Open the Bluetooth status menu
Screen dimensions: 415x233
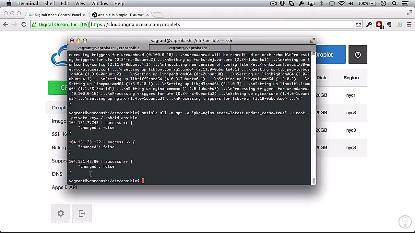322,4
